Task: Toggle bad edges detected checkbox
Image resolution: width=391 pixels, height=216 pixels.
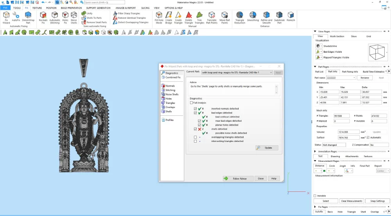Action: click(x=195, y=113)
